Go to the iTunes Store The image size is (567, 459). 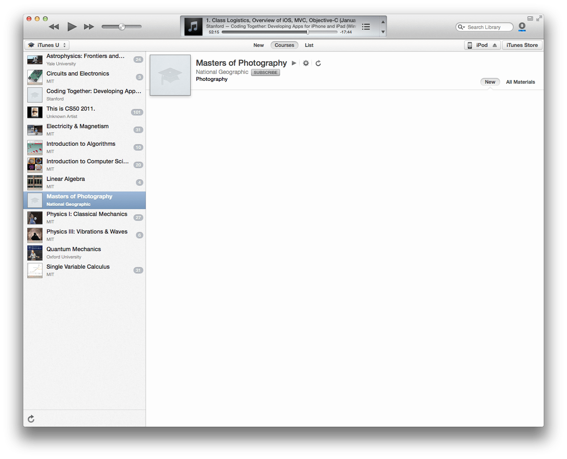(522, 45)
